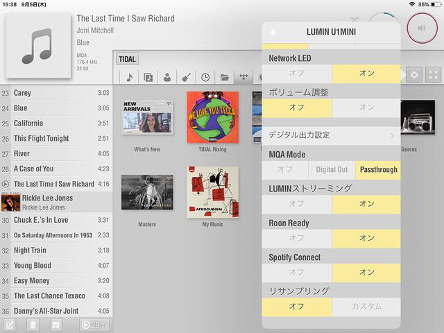Set リサンプリング to オフ
Screen dimensions: 444x333
pyautogui.click(x=296, y=307)
